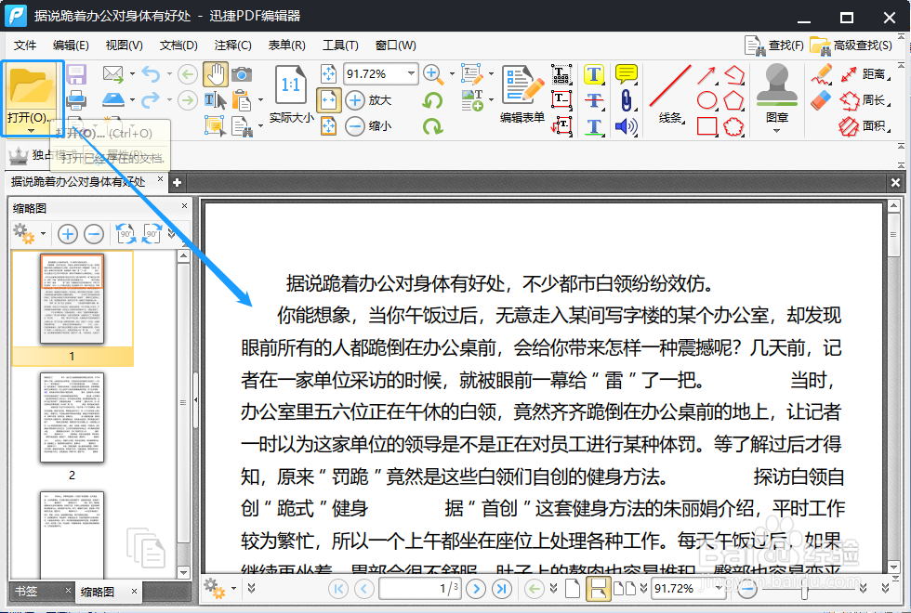Viewport: 911px width, 613px height.
Task: Open the zoom percentage dropdown
Action: (x=411, y=73)
